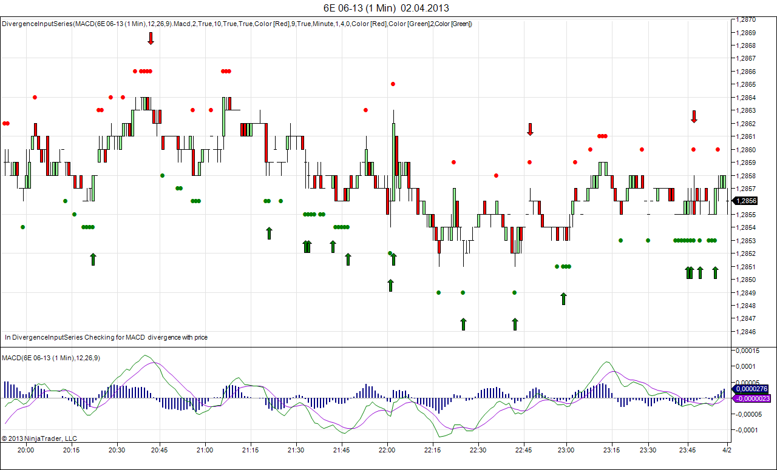Click the 1,2870 price axis label

tap(746, 19)
